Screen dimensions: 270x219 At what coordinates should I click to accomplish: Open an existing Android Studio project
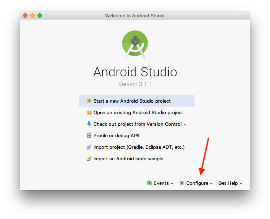click(137, 112)
